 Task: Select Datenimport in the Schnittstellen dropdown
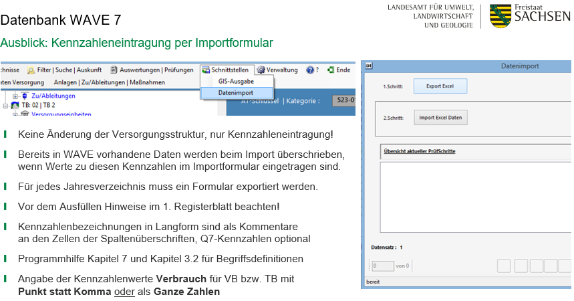click(237, 93)
